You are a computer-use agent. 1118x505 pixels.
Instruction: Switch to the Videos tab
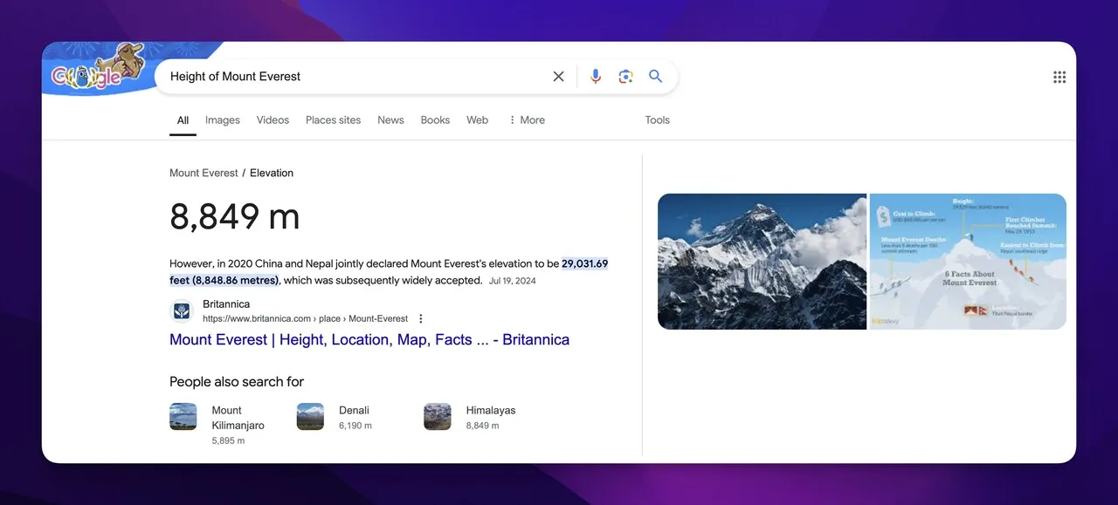(273, 120)
